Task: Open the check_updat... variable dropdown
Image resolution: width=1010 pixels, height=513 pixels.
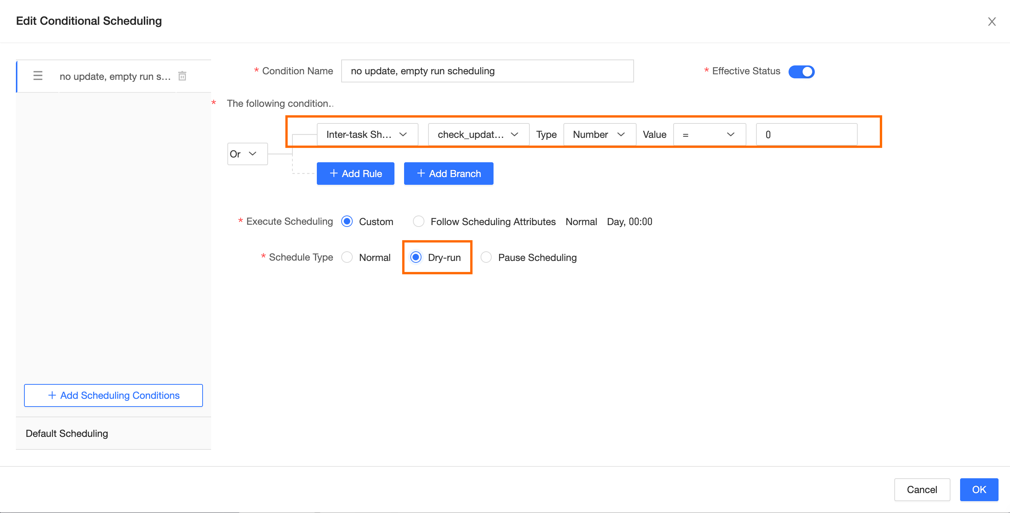Action: pyautogui.click(x=478, y=135)
